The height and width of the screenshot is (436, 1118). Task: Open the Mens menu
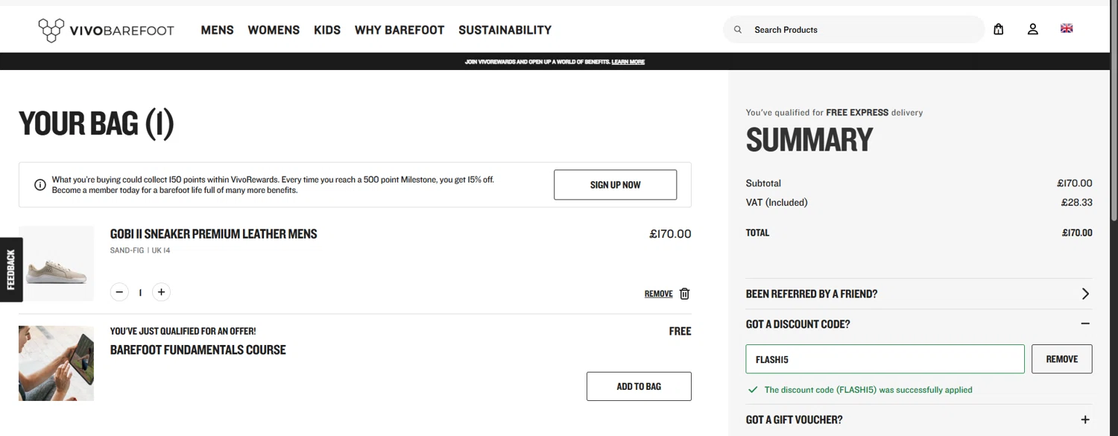(x=218, y=30)
